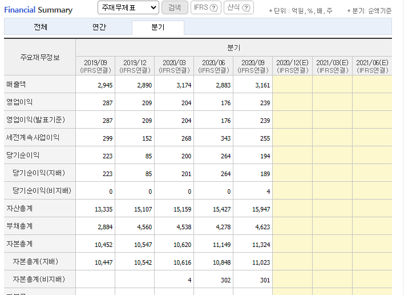Click the 부채총계 row label
The width and height of the screenshot is (404, 295).
pyautogui.click(x=19, y=226)
